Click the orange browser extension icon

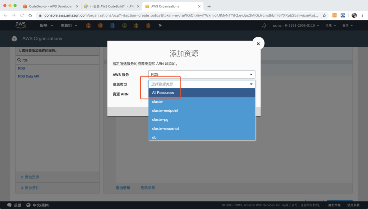coord(335,15)
